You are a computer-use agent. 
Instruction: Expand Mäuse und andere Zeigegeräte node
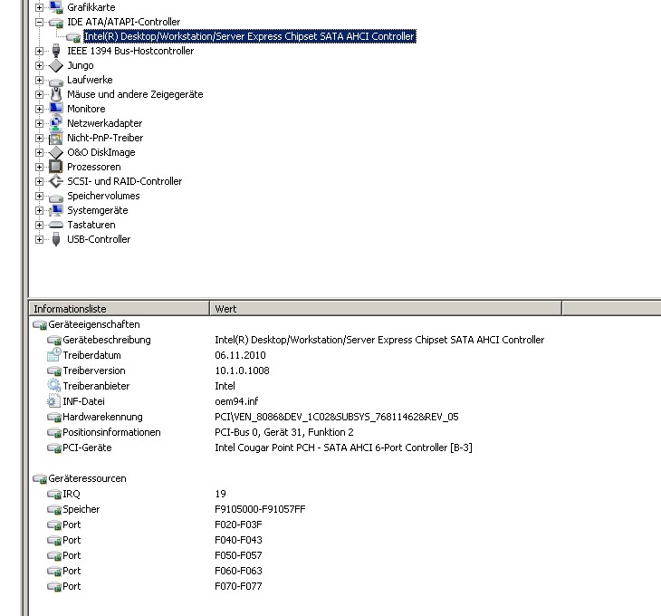[x=39, y=94]
